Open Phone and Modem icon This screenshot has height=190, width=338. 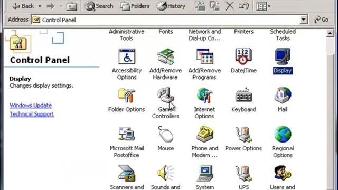204,134
